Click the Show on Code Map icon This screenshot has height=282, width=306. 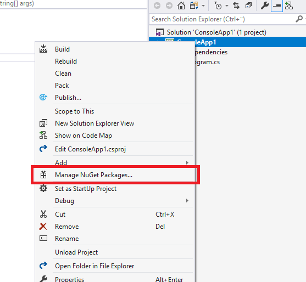43,135
